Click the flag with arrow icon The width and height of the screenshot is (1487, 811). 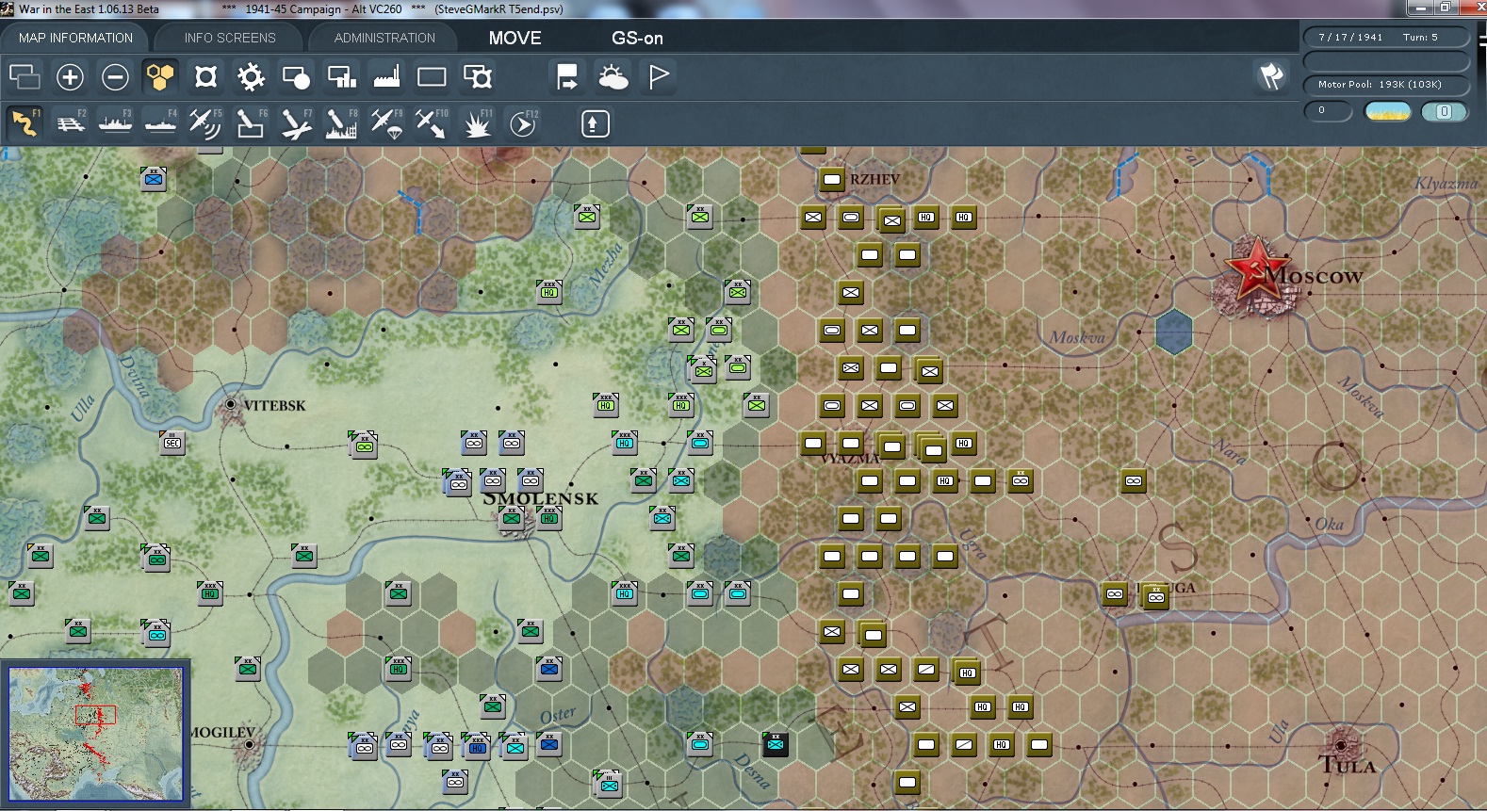(x=567, y=76)
